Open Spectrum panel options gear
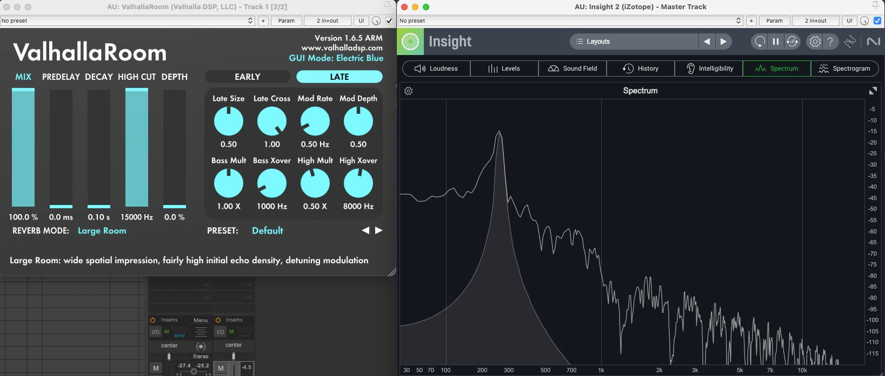885x376 pixels. (409, 91)
